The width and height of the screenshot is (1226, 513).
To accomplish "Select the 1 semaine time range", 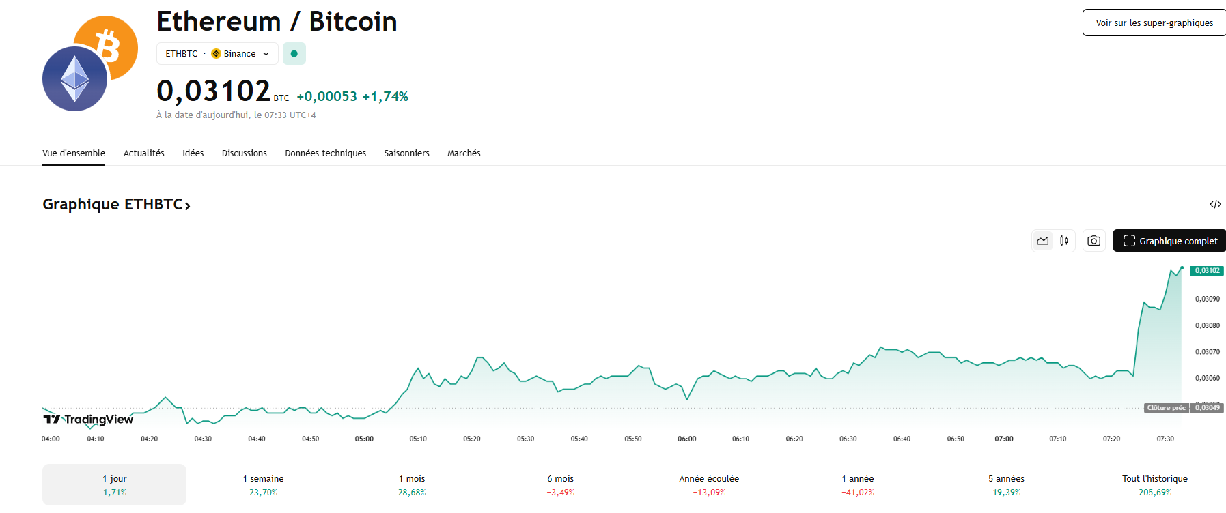I will pos(263,484).
